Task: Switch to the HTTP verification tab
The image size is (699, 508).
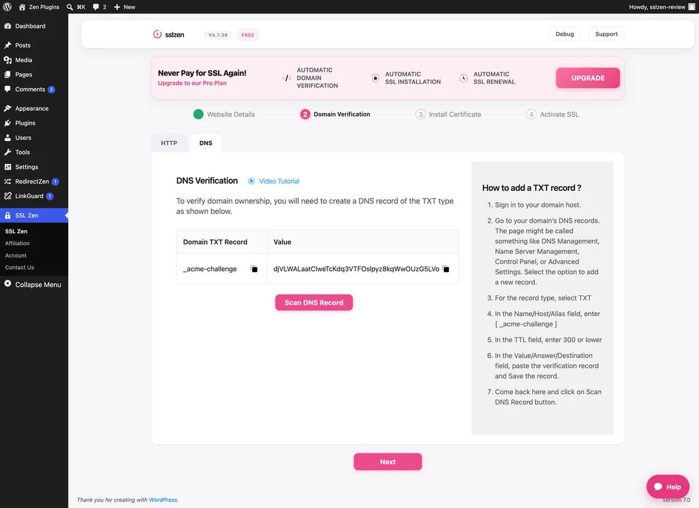Action: click(169, 143)
